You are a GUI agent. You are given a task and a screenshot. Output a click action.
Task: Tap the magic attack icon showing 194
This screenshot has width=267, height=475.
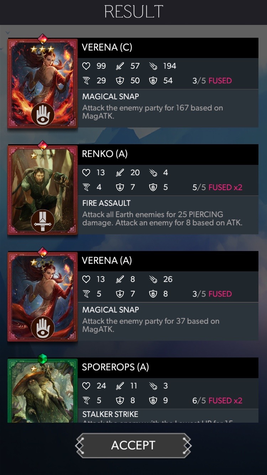pos(153,66)
